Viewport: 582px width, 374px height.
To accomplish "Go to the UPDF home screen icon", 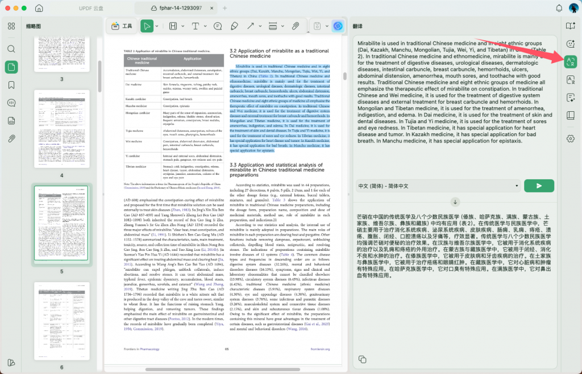I will click(x=39, y=8).
